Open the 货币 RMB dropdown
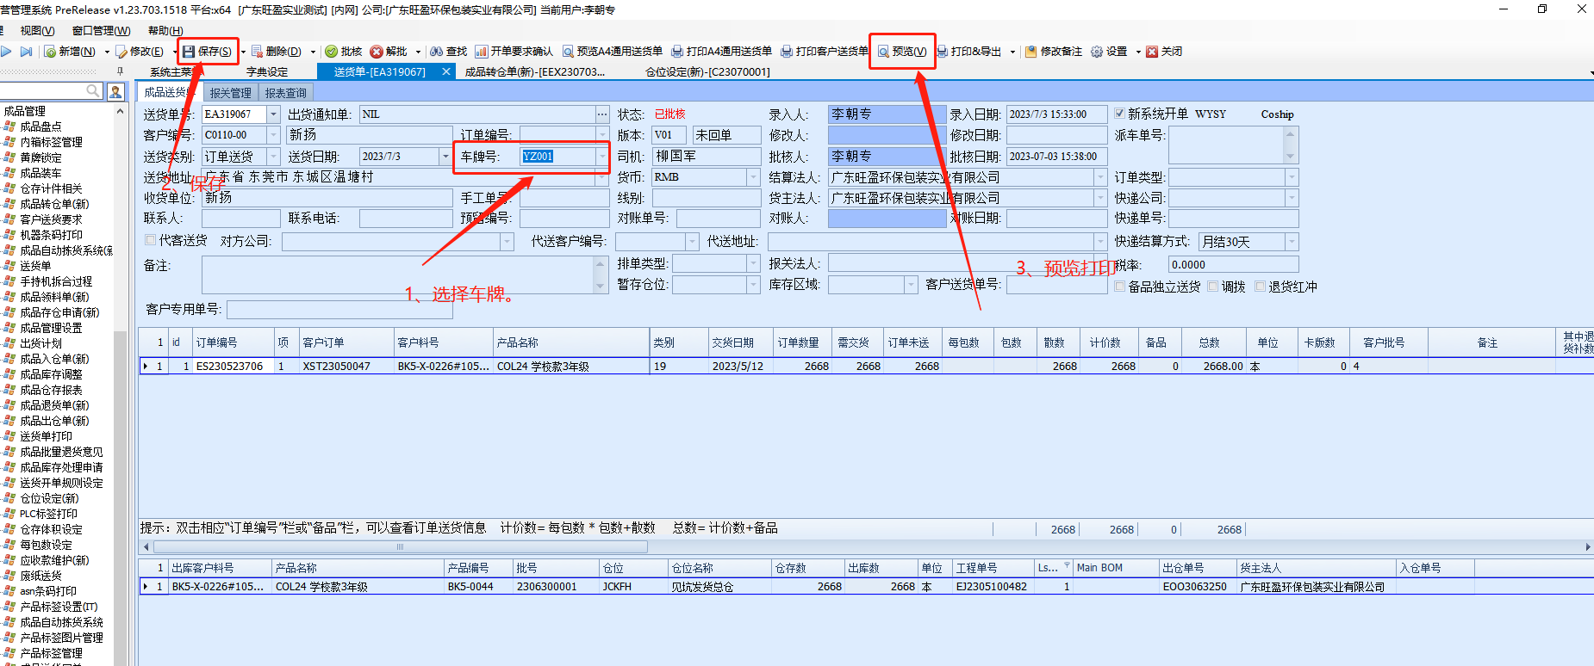This screenshot has height=666, width=1594. tap(752, 177)
